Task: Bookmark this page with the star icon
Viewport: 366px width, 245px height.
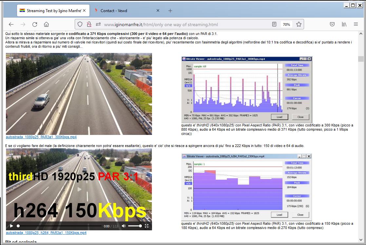Action: 299,24
